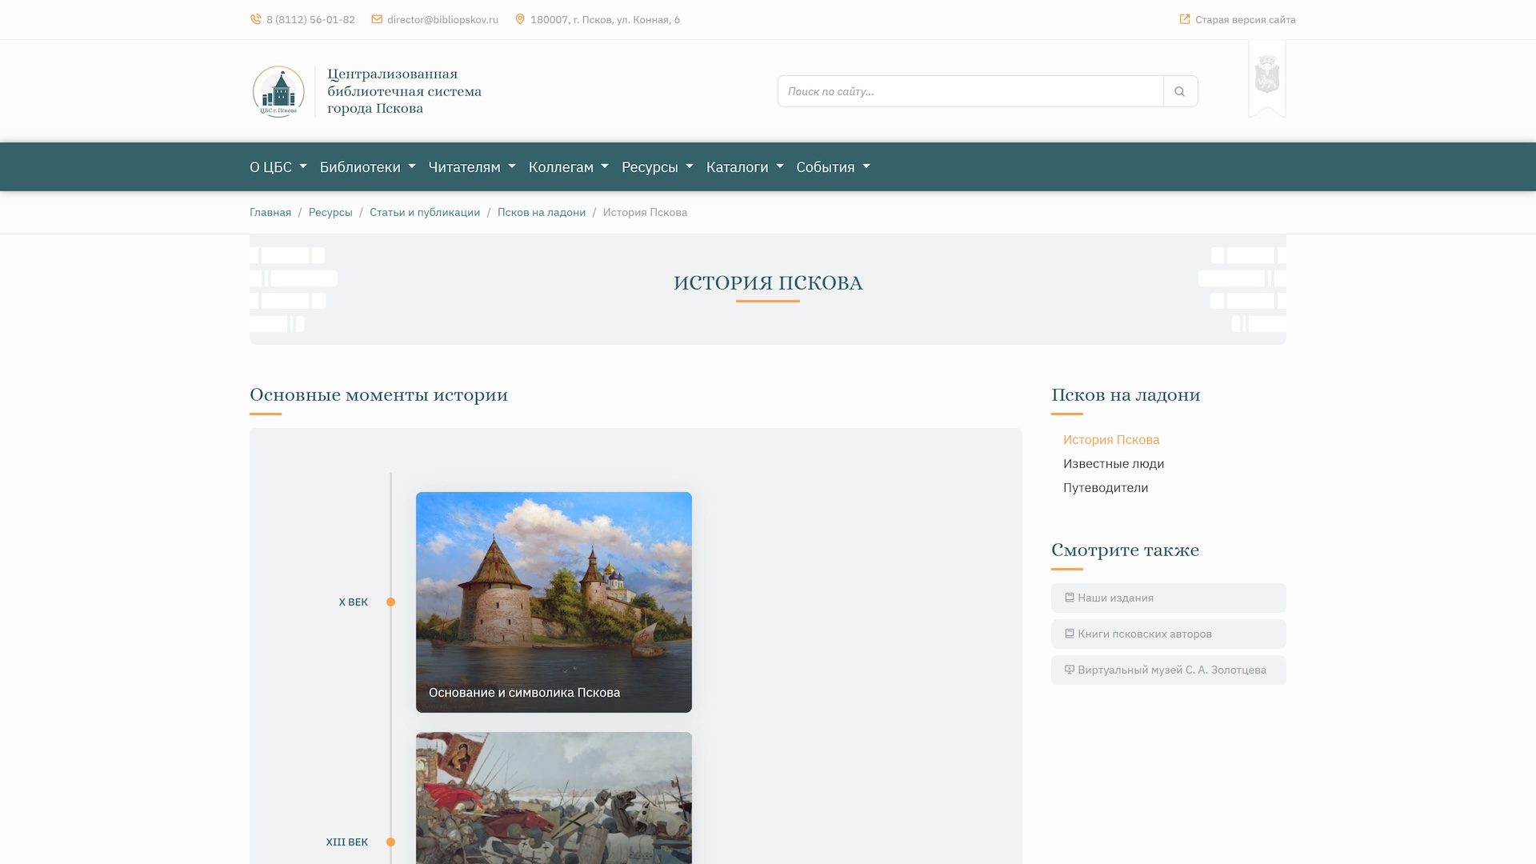This screenshot has width=1536, height=864.
Task: Open the XIII век battle painting card
Action: tap(554, 798)
